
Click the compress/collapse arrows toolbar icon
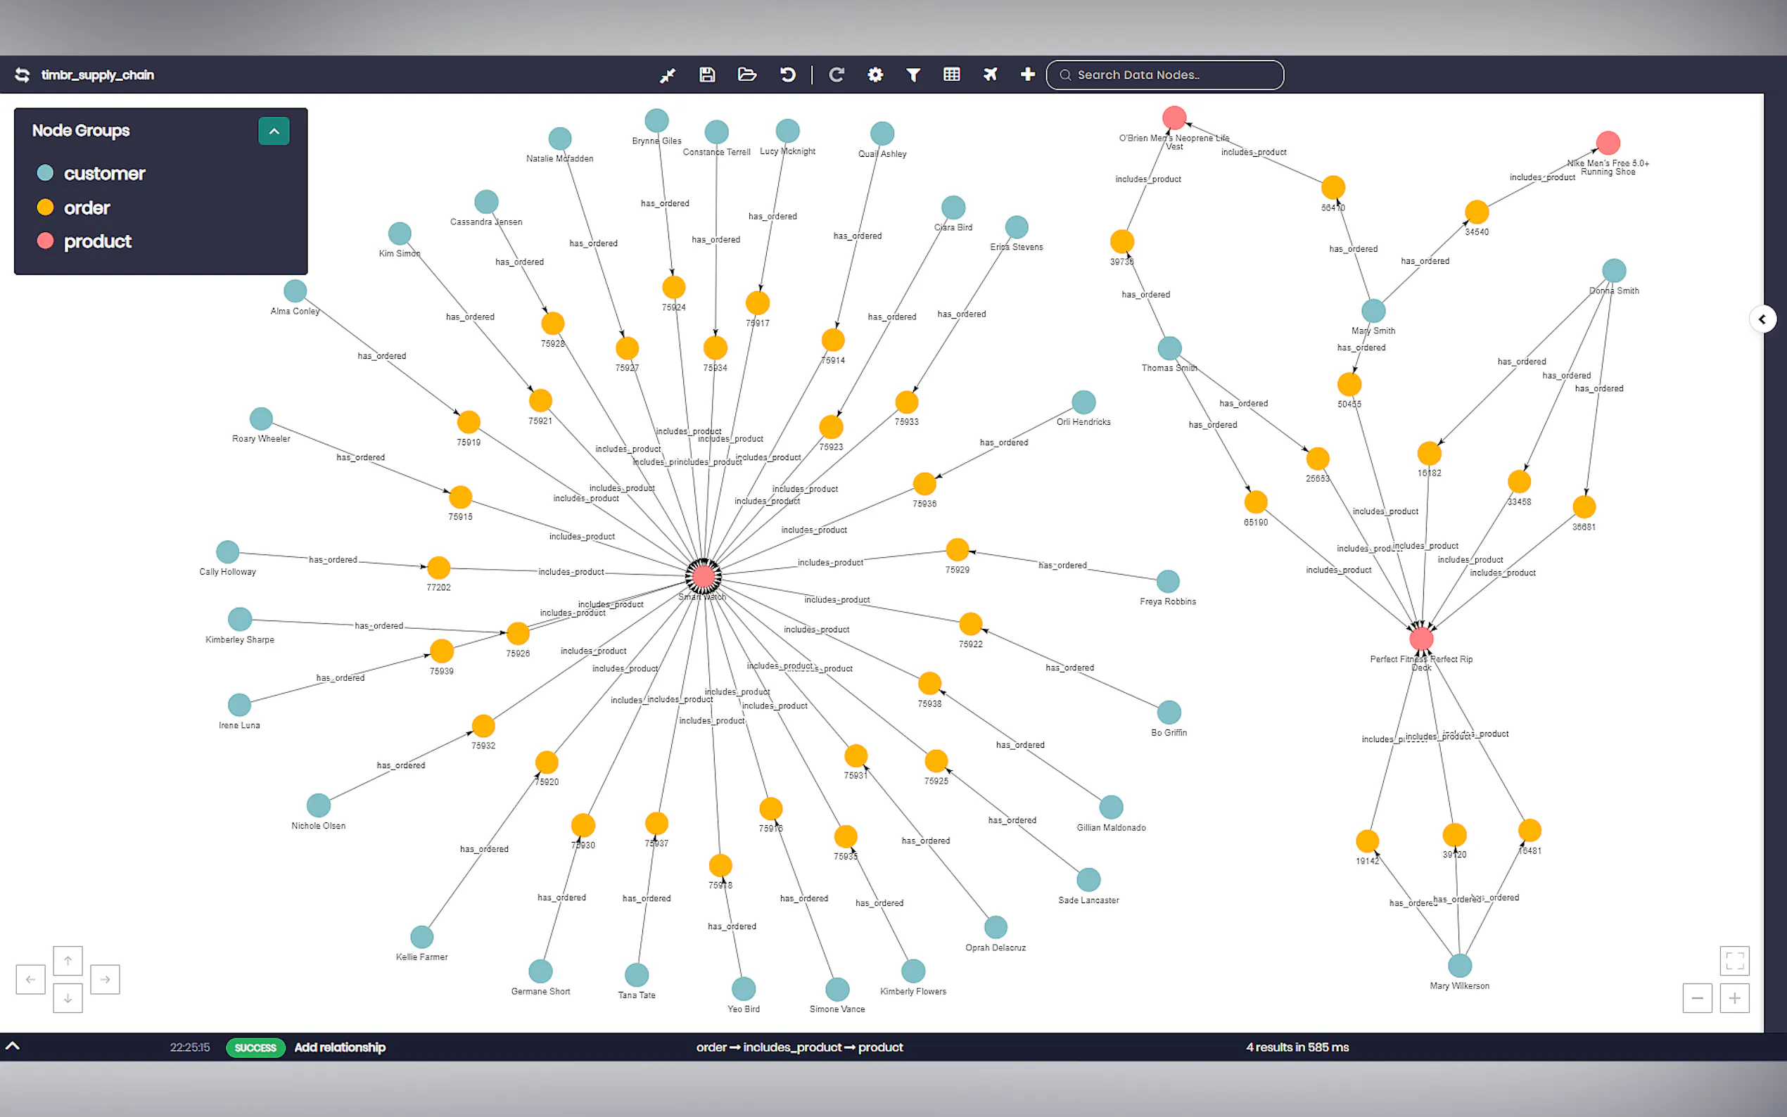coord(667,75)
